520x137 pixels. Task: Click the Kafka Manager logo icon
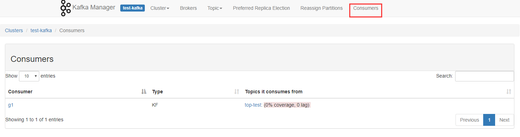point(66,8)
